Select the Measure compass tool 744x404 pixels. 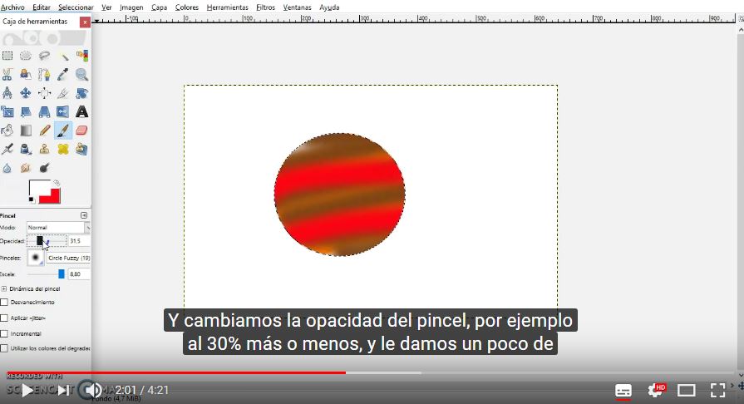[x=7, y=93]
